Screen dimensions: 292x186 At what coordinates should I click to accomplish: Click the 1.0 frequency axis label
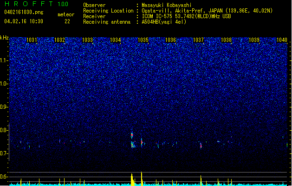pyautogui.click(x=4, y=84)
